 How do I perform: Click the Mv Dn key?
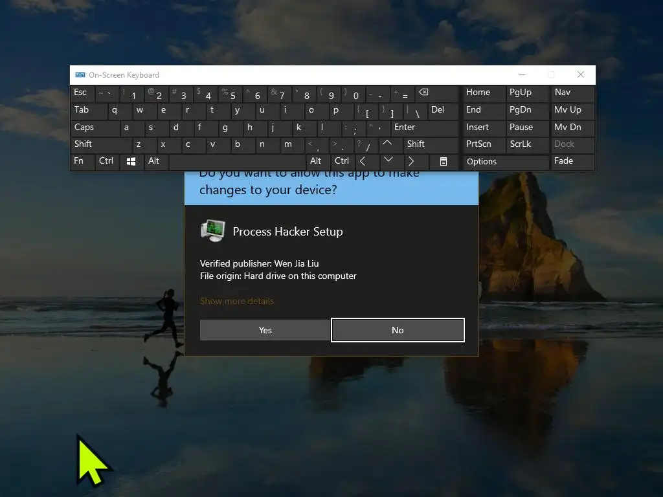(572, 127)
